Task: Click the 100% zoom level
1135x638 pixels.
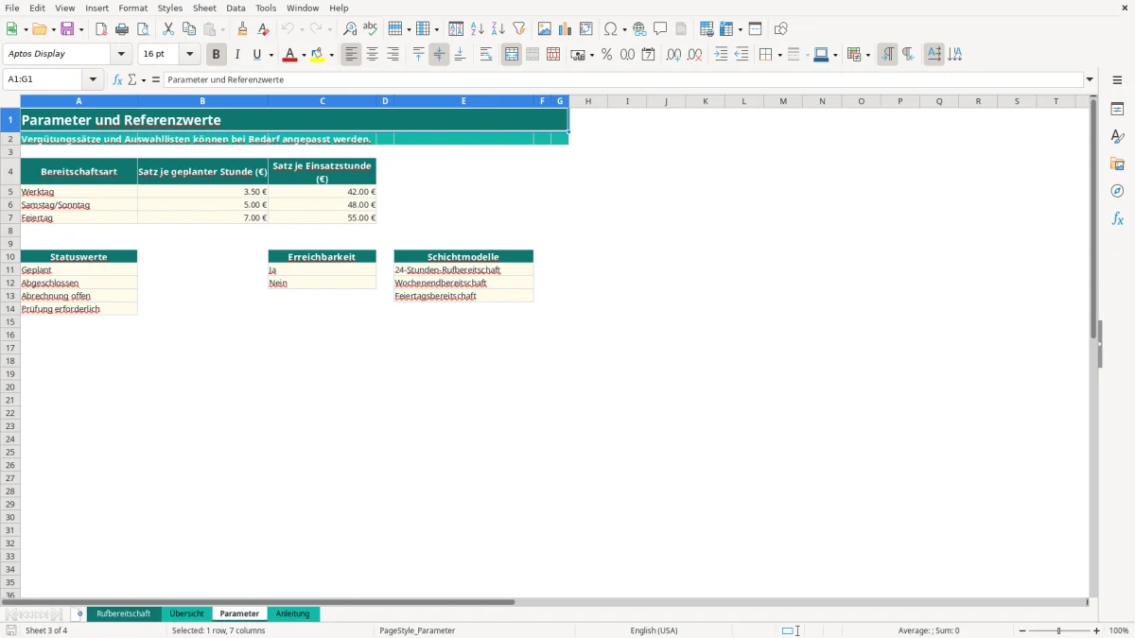Action: 1119,630
